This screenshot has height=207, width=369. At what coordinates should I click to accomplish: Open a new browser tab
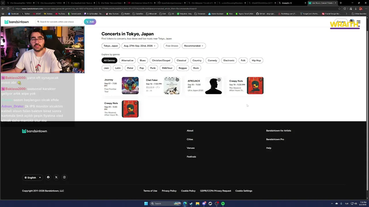click(x=341, y=3)
